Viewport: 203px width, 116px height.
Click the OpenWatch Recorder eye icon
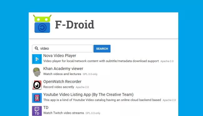click(x=37, y=85)
